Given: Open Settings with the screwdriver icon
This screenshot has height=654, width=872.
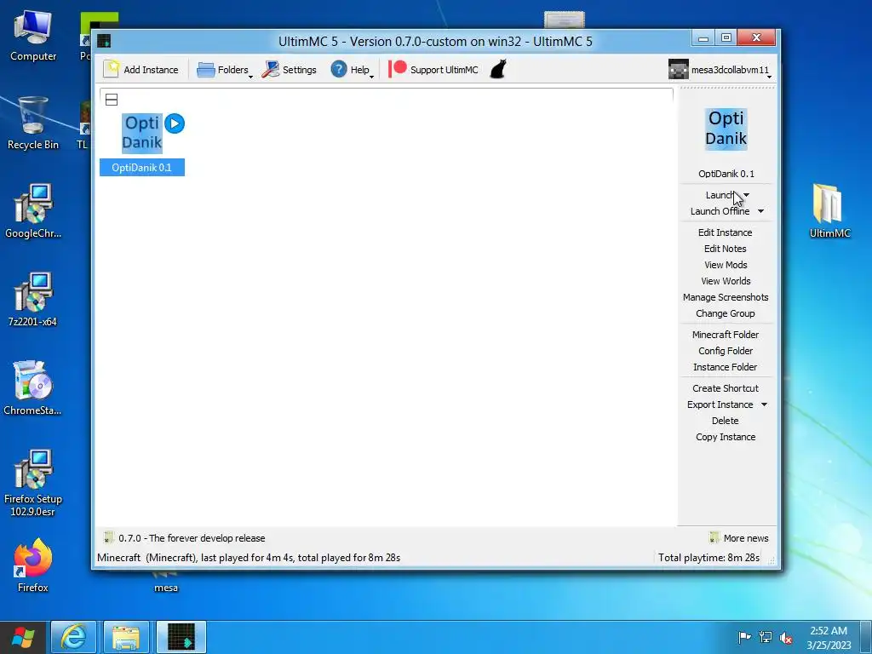Looking at the screenshot, I should coord(270,70).
